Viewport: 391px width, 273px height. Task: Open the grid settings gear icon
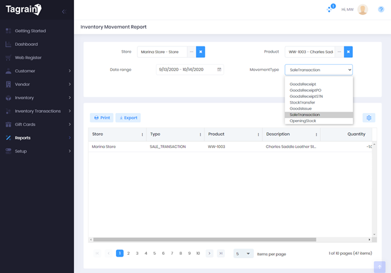point(368,118)
